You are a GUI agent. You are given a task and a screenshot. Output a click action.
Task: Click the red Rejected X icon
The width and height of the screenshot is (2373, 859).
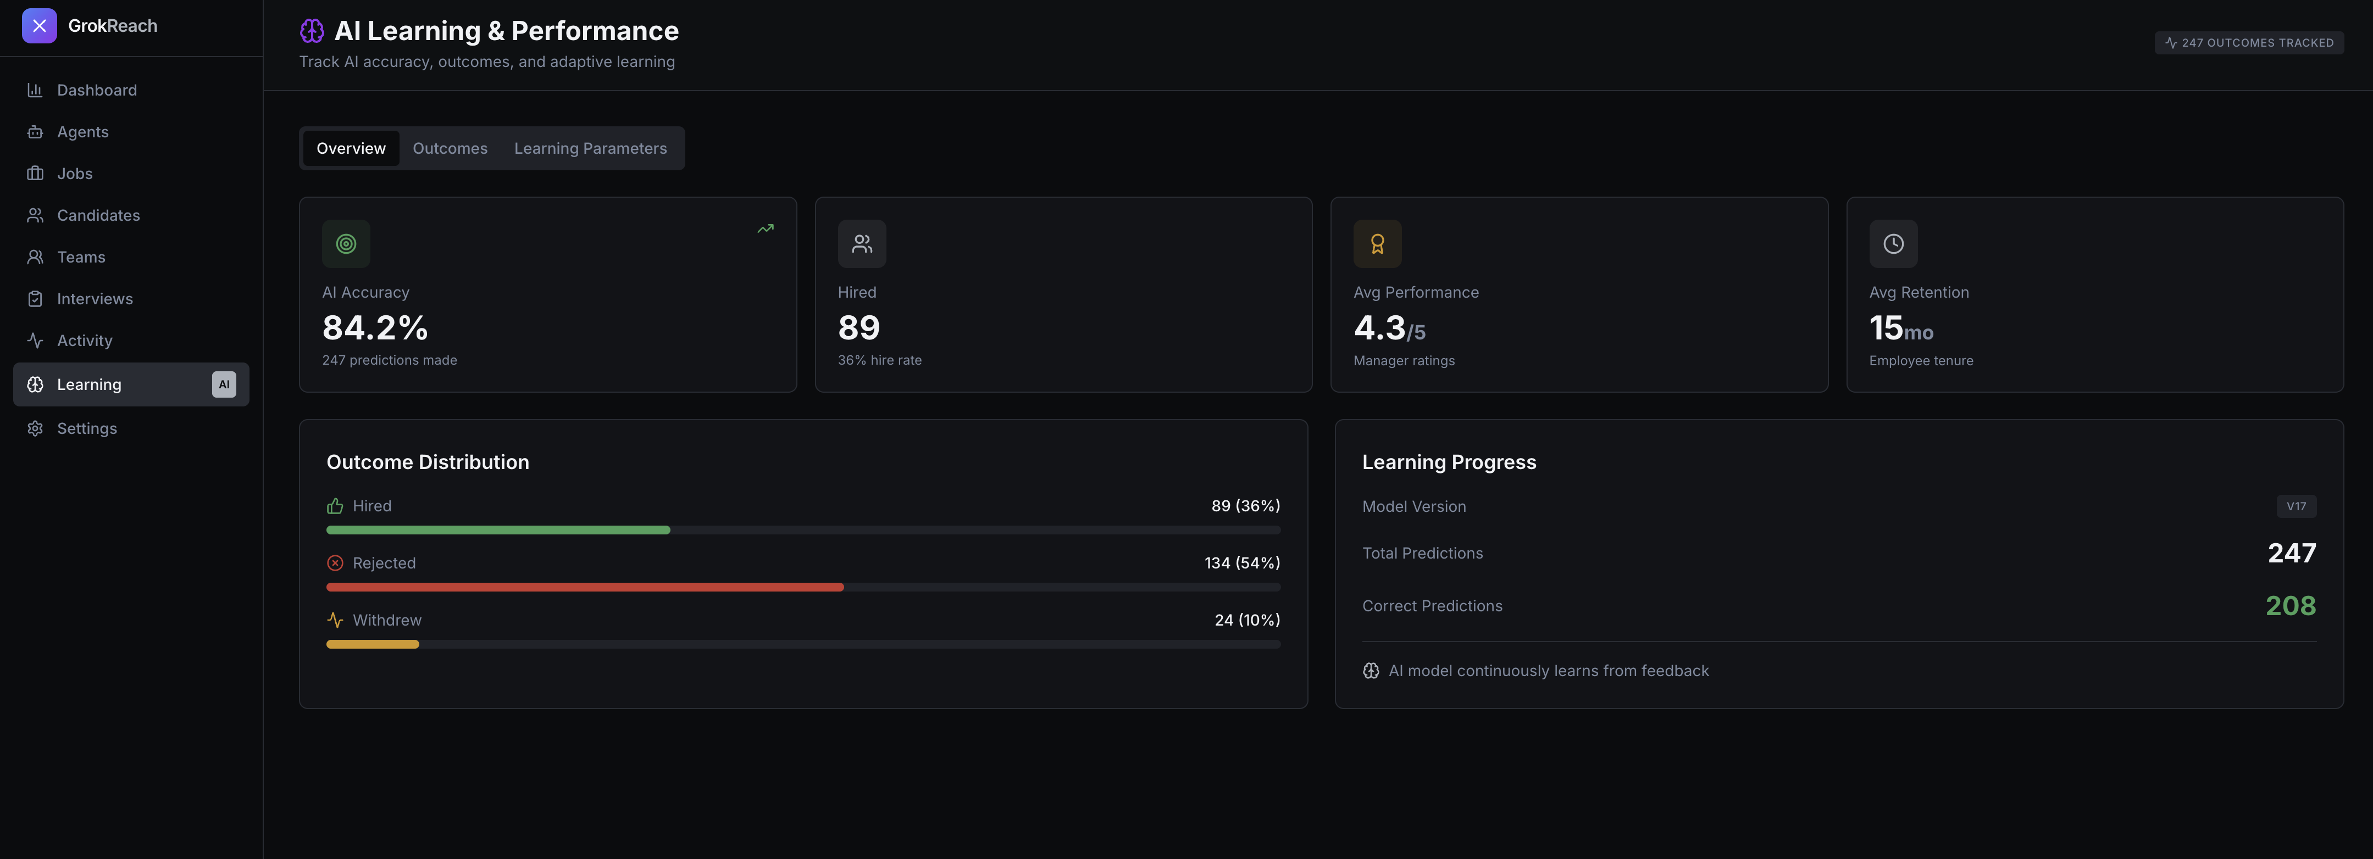(334, 564)
